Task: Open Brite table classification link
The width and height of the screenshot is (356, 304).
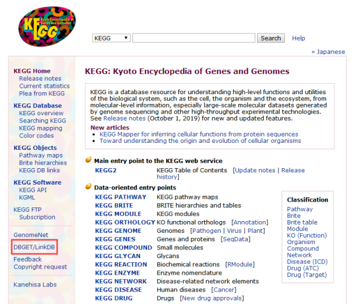Action: tap(302, 222)
